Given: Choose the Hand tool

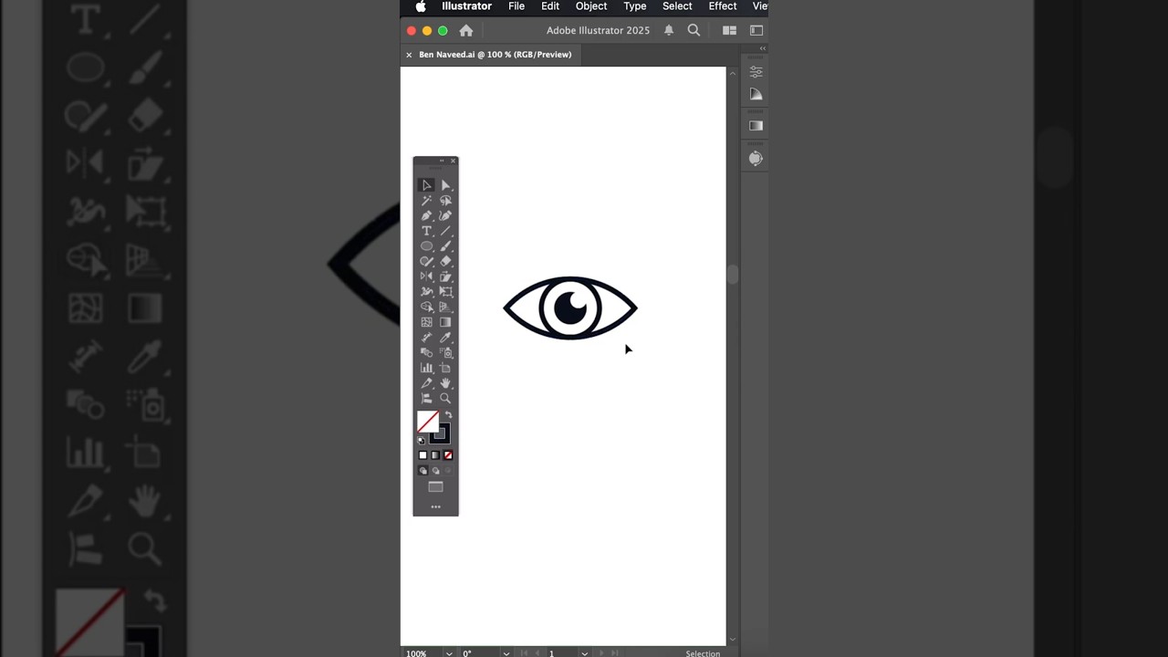Looking at the screenshot, I should (445, 383).
